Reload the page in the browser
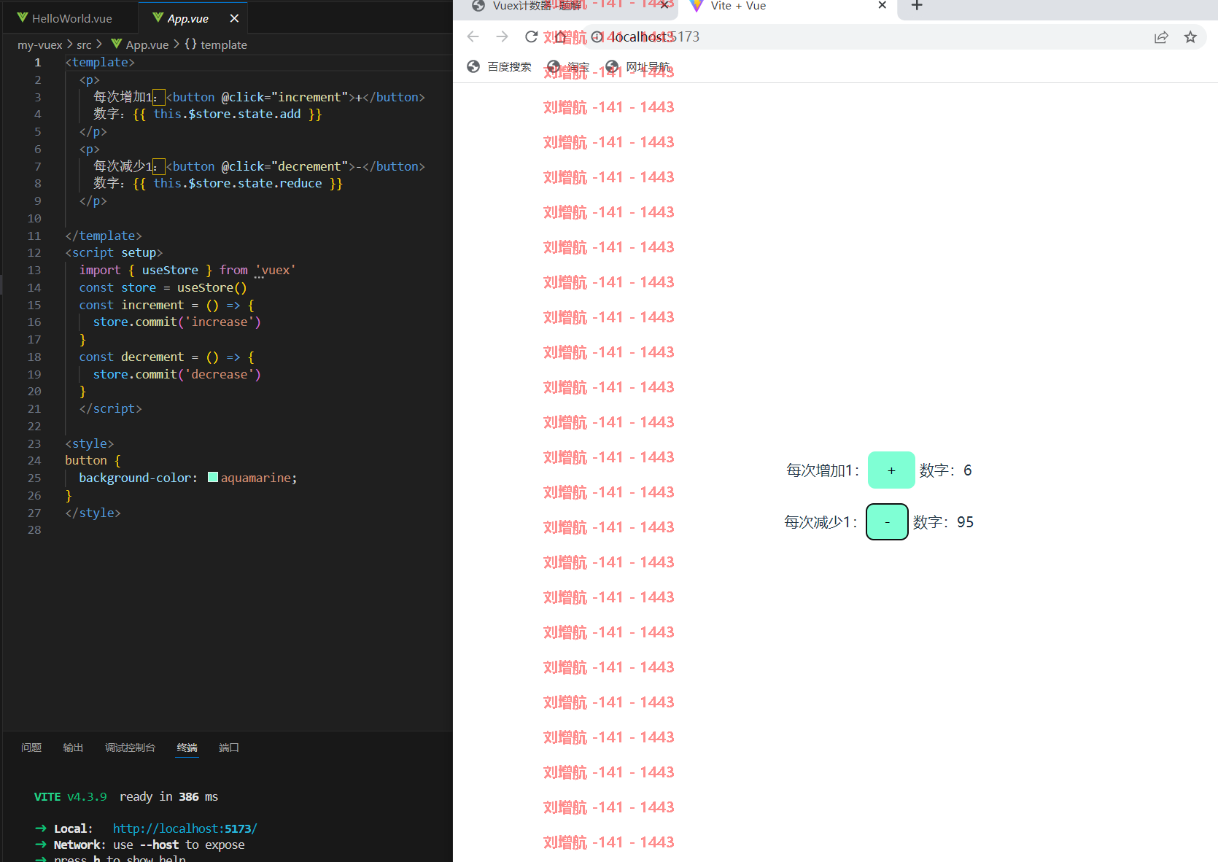 click(532, 36)
